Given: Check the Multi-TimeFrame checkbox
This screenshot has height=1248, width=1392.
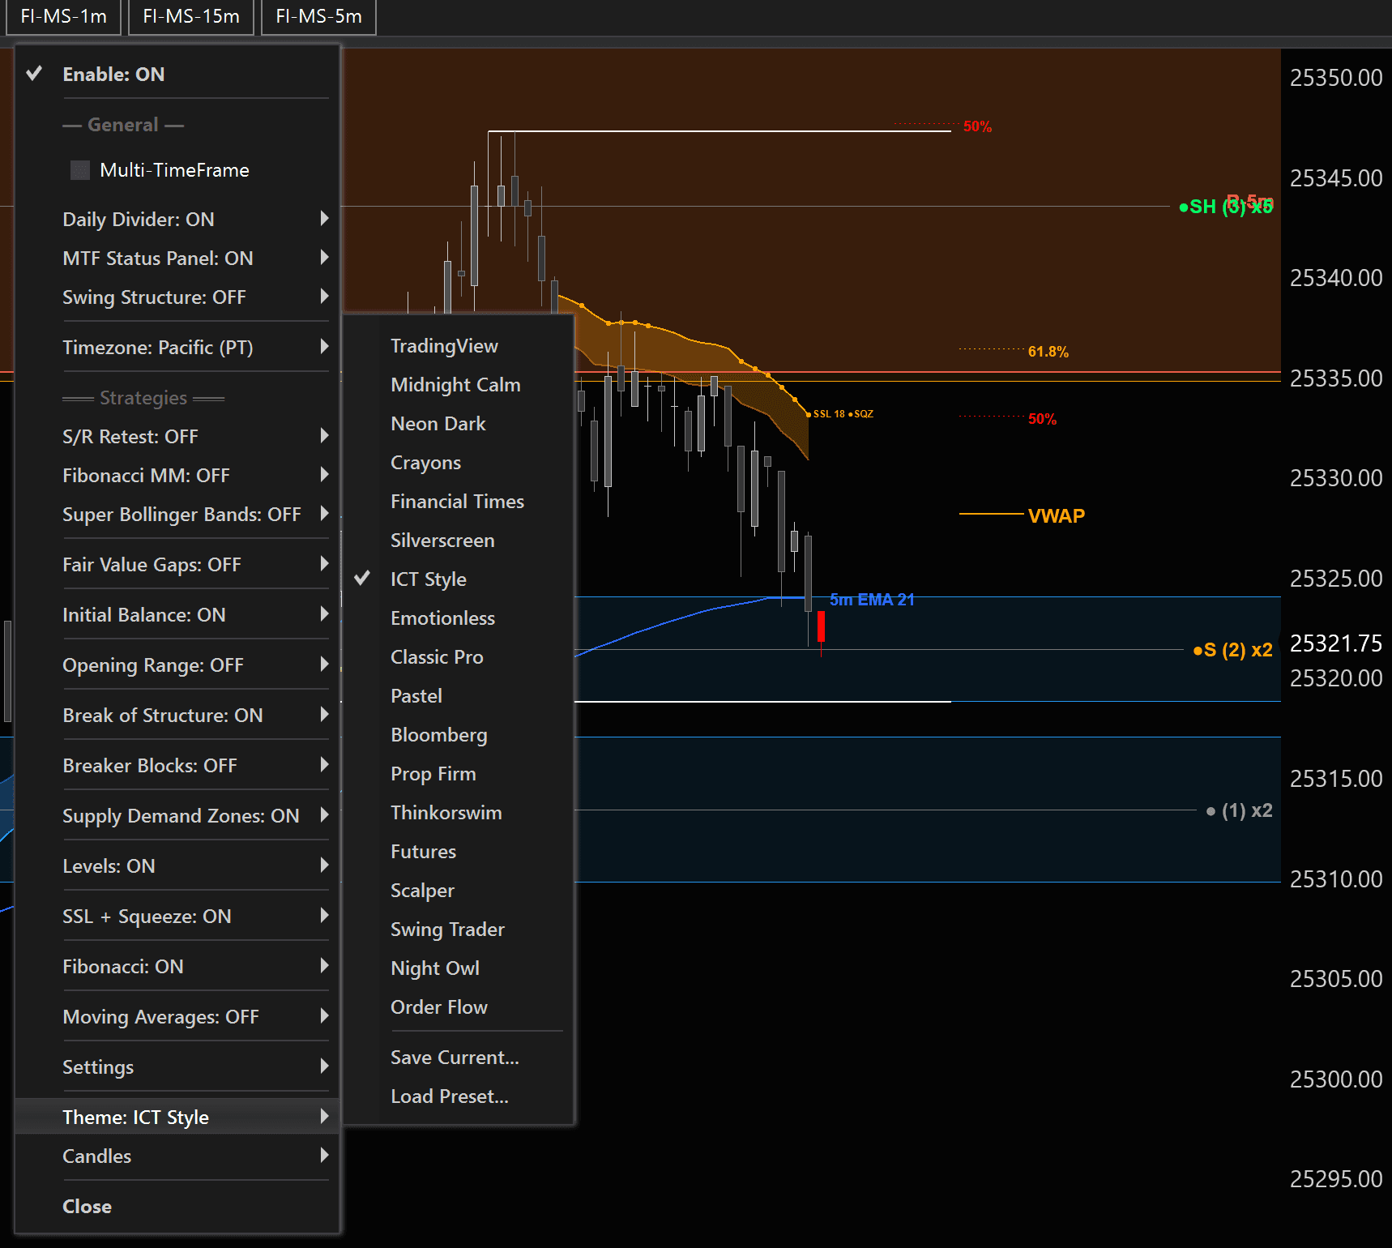Looking at the screenshot, I should [x=80, y=170].
